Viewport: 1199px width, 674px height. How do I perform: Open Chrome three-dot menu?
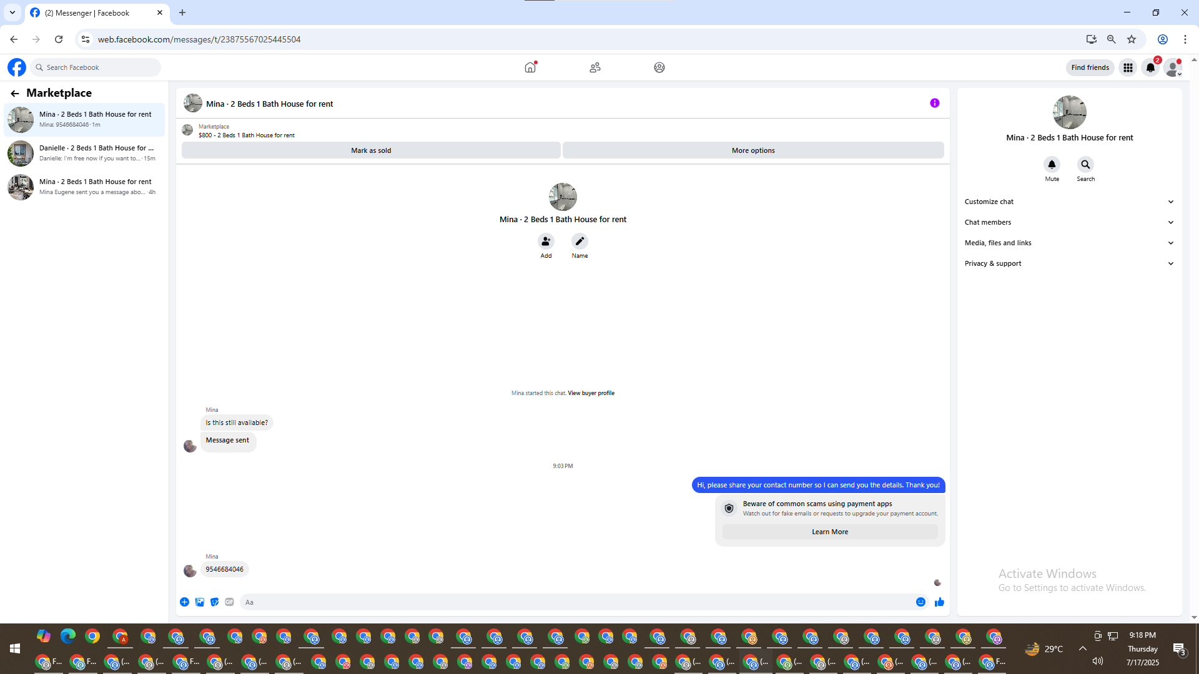coord(1185,39)
